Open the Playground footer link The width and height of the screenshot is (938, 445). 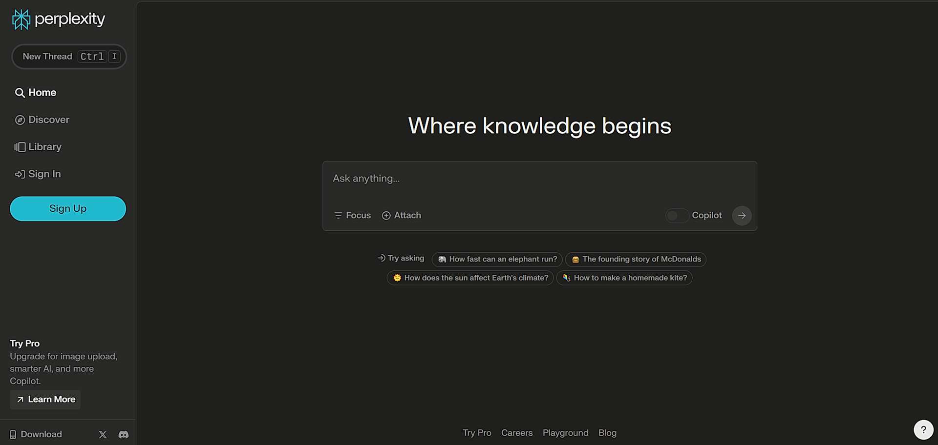(565, 433)
